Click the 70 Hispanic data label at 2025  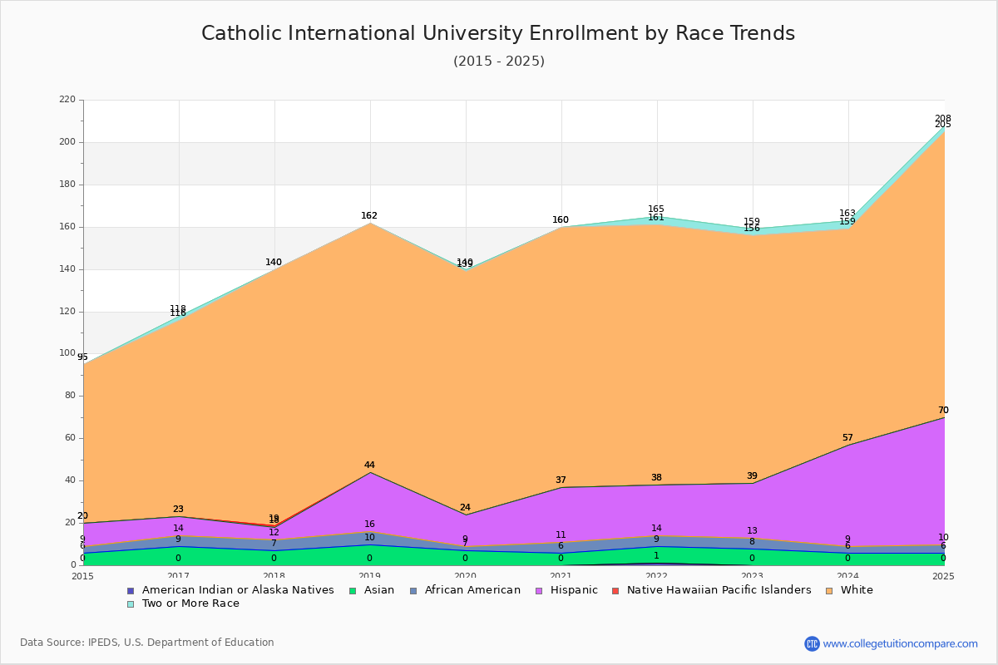pos(943,411)
